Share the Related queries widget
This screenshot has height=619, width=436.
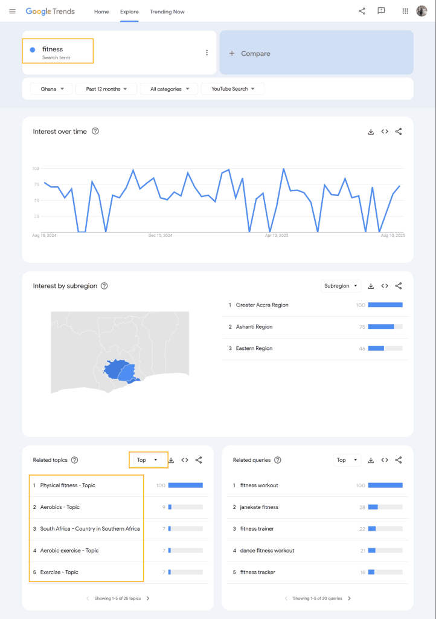click(x=399, y=460)
